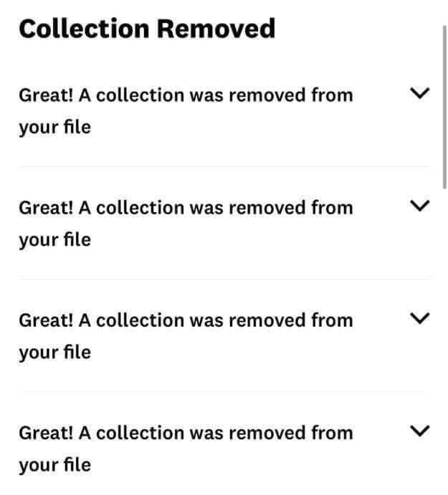This screenshot has height=495, width=448.
Task: Toggle the fourth notice's chevron icon
Action: coord(420,431)
